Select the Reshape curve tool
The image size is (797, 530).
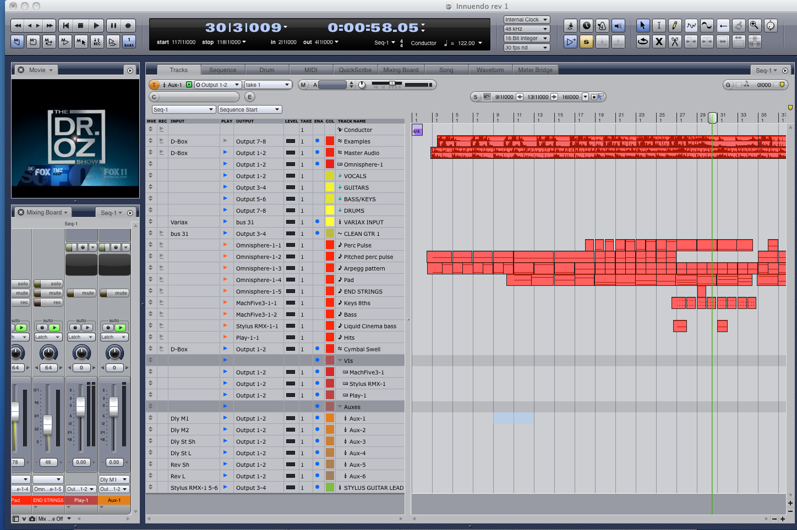(691, 25)
